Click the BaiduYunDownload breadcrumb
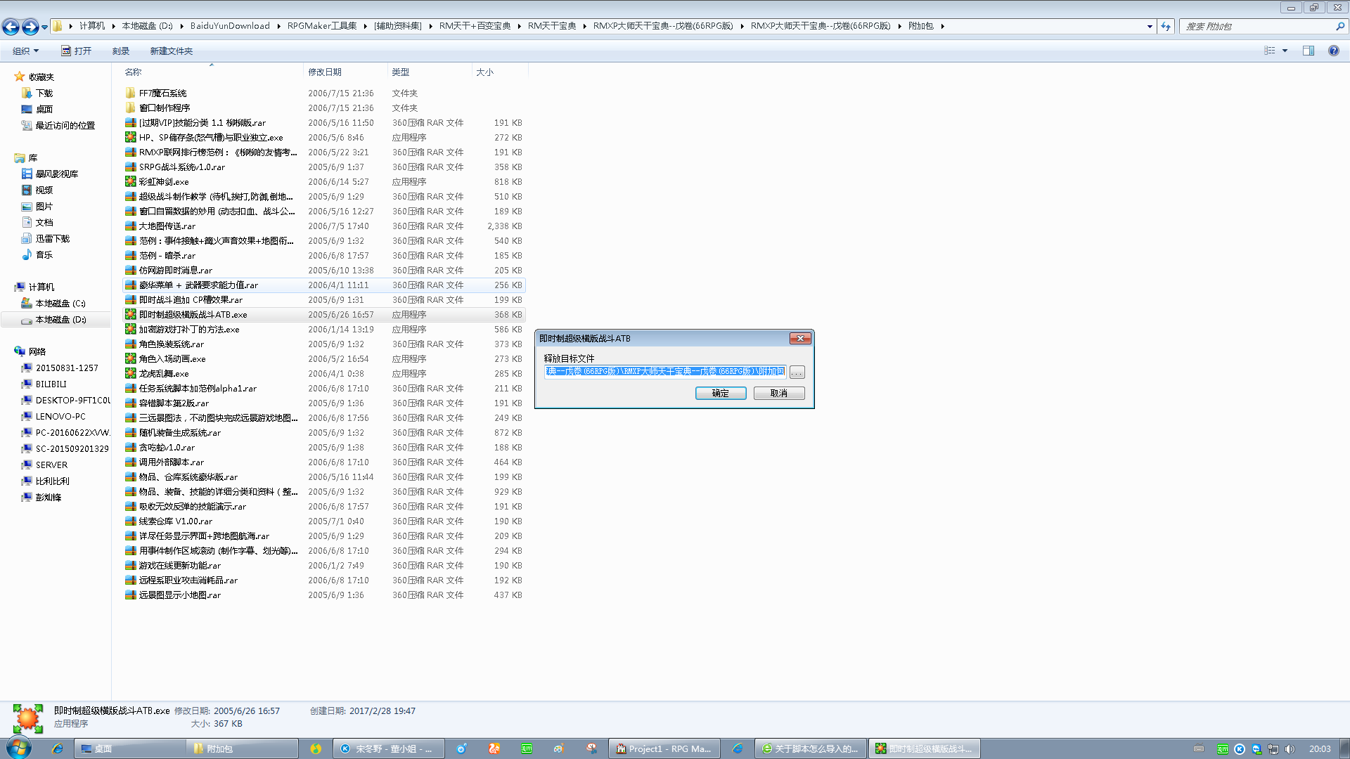Image resolution: width=1350 pixels, height=759 pixels. click(230, 26)
